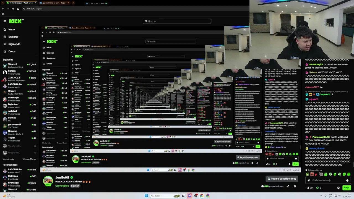354x199 pixels.
Task: Click the outermost kick.com/jongottii address bar
Action: [136, 9]
